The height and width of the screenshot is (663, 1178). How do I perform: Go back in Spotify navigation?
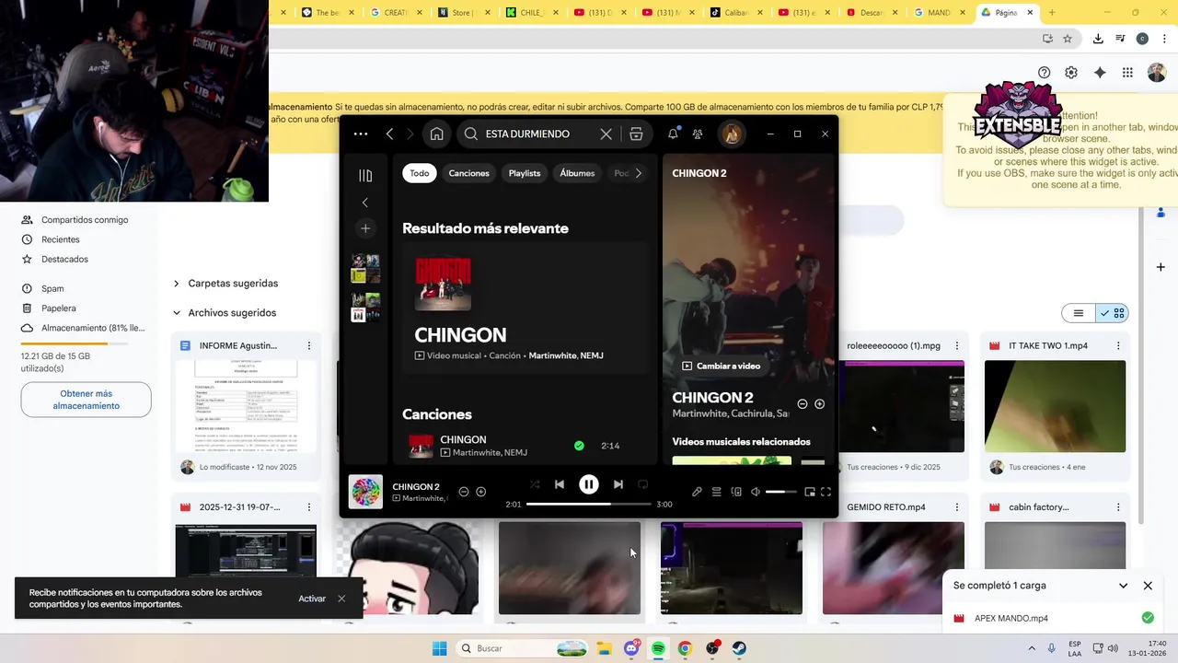pyautogui.click(x=389, y=134)
